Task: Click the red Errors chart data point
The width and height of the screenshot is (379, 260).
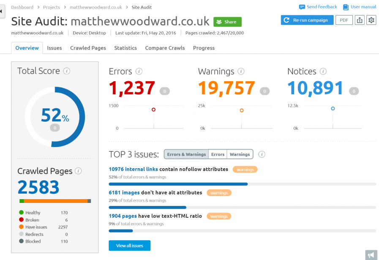Action: pyautogui.click(x=153, y=109)
